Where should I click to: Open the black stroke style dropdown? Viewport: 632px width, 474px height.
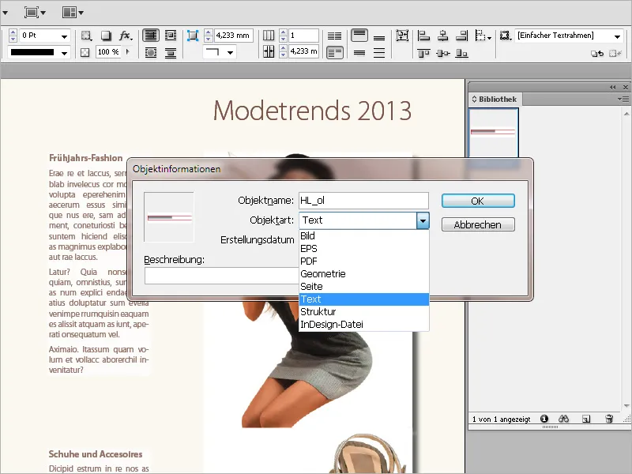pyautogui.click(x=64, y=53)
